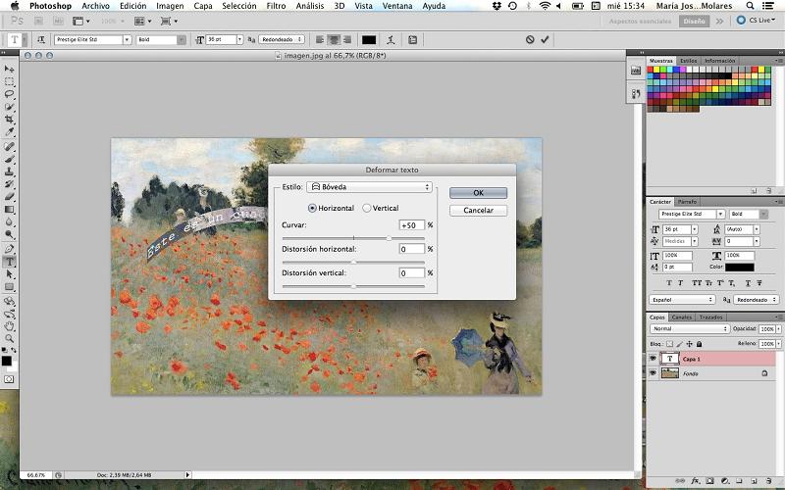This screenshot has width=785, height=490.
Task: Select the Zoom magnifier tool
Action: pos(10,338)
